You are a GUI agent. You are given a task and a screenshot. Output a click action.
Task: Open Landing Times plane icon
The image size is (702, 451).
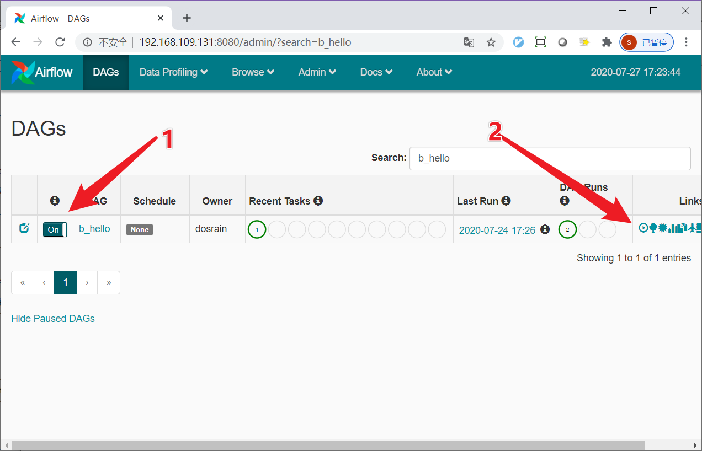692,228
